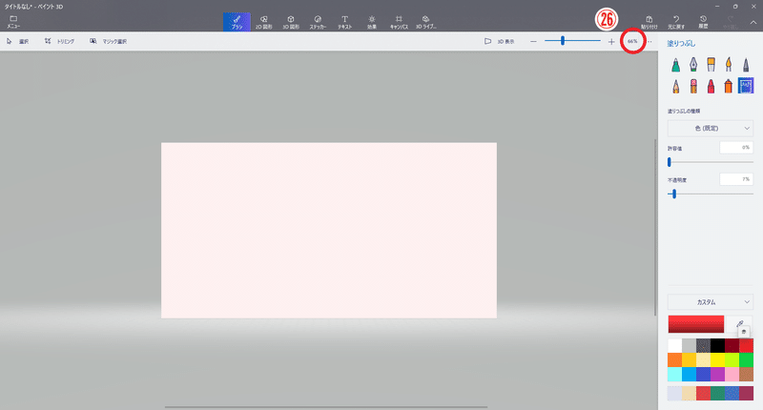Screen dimensions: 763x410
Task: Click the vertical scrollbar beside the canvas
Action: pyautogui.click(x=655, y=227)
